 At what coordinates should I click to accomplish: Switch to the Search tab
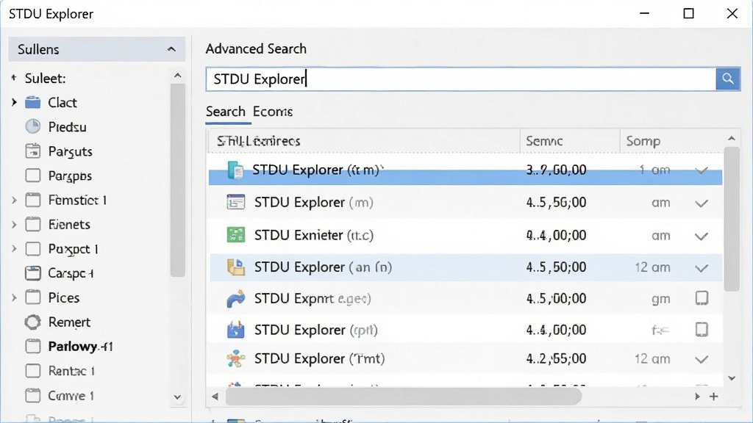click(226, 112)
